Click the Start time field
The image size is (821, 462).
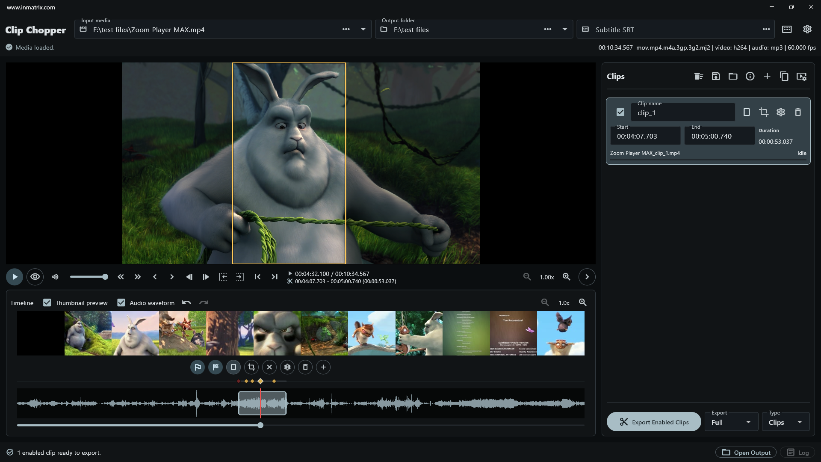tap(645, 136)
